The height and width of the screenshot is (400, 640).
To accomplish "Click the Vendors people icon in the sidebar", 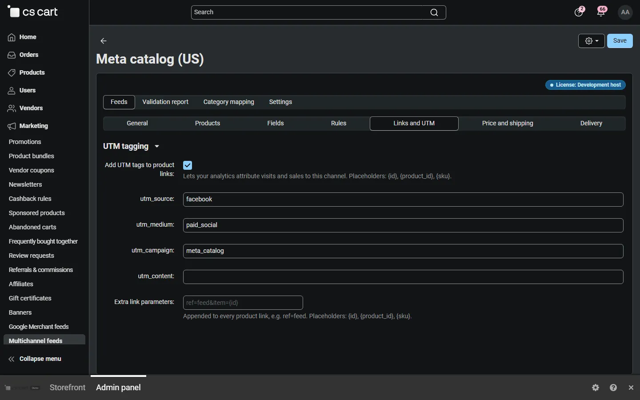I will coord(12,108).
